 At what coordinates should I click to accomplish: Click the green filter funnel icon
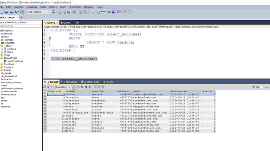[254, 87]
